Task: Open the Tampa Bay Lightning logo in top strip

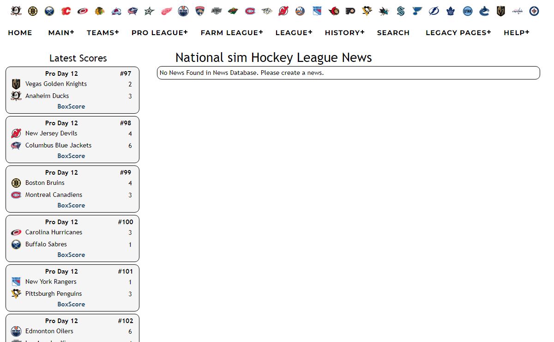Action: [434, 11]
